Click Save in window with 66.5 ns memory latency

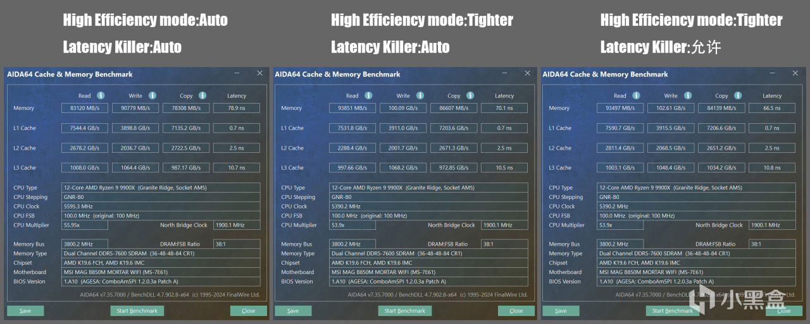pos(561,311)
